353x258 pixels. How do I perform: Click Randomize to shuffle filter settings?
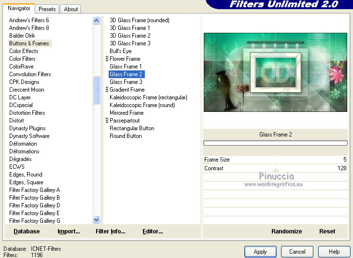pos(286,231)
